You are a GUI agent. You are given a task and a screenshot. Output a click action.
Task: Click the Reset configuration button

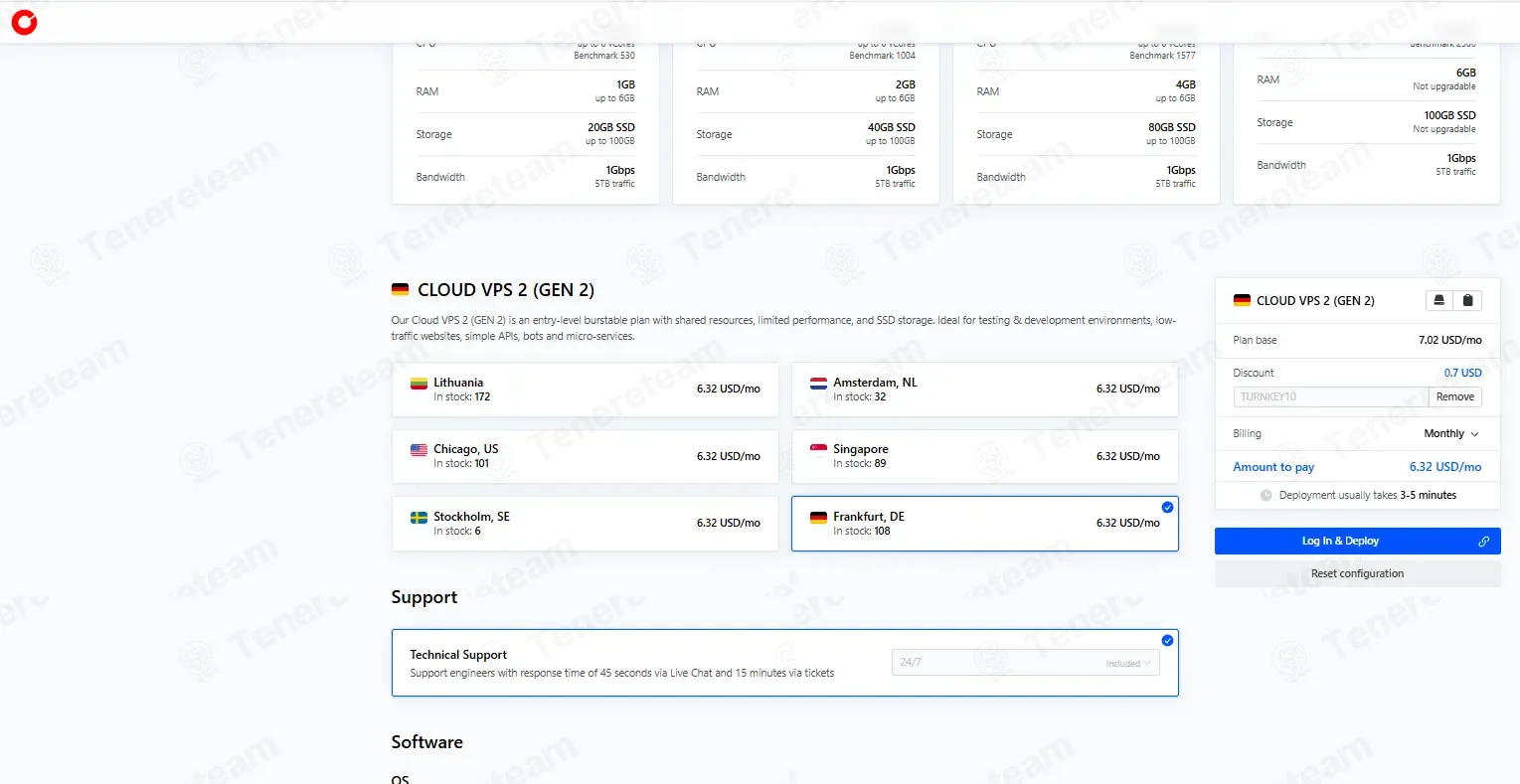1357,573
